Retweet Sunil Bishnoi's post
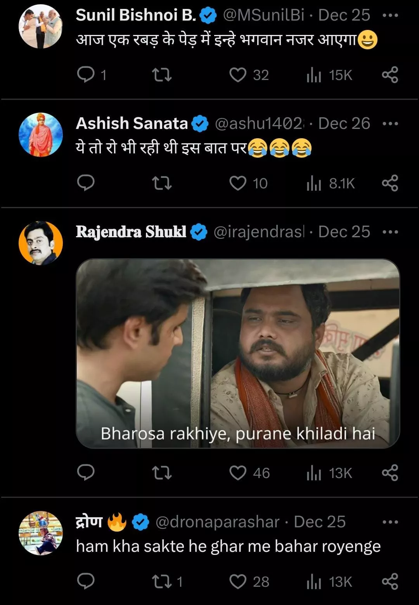 click(161, 75)
